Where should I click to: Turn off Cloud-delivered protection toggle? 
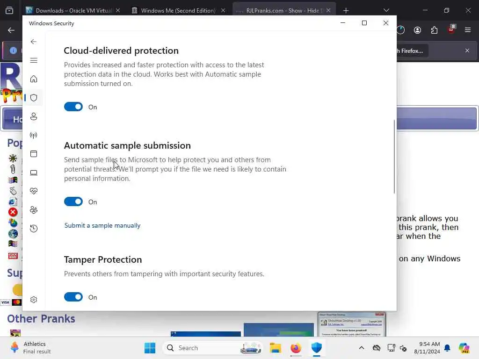[73, 107]
